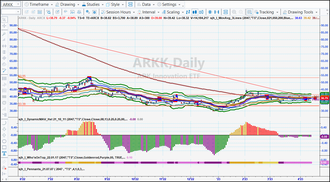This screenshot has width=330, height=182.
Task: Increase bar spacing icon
Action: point(217,12)
